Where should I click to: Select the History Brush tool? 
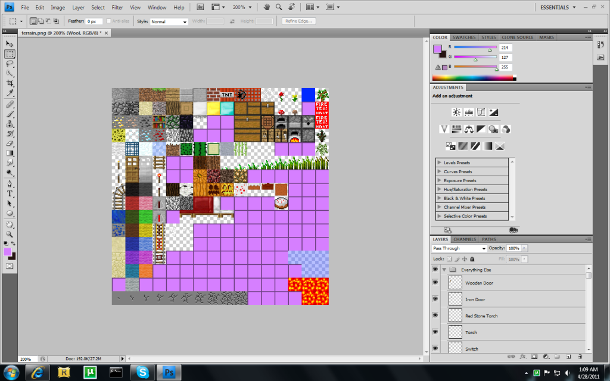point(10,134)
